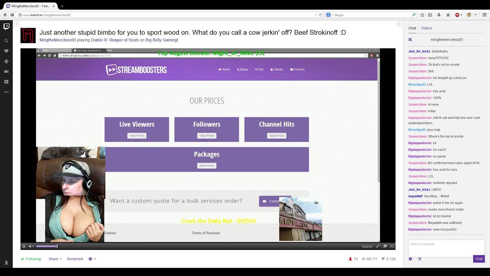Screen dimensions: 490x276
Task: Toggle the Following status button
Action: point(31,259)
